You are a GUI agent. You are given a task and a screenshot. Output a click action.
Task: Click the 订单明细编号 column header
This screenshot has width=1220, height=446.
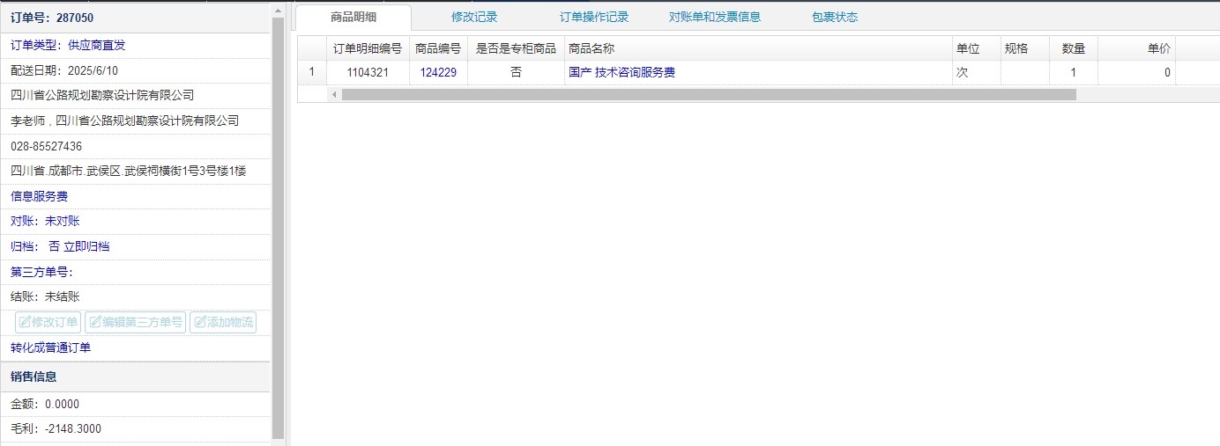coord(368,48)
